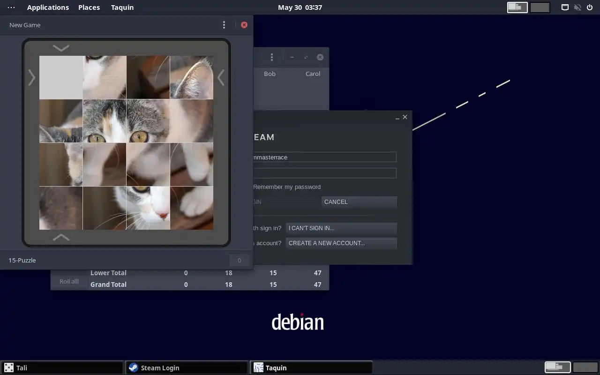Start a New Game in Taquin
This screenshot has width=600, height=375.
pyautogui.click(x=25, y=25)
